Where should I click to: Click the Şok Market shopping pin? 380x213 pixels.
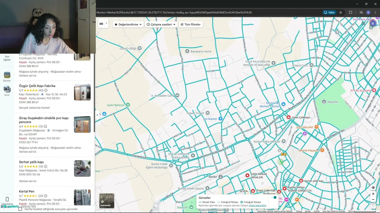tap(221, 119)
